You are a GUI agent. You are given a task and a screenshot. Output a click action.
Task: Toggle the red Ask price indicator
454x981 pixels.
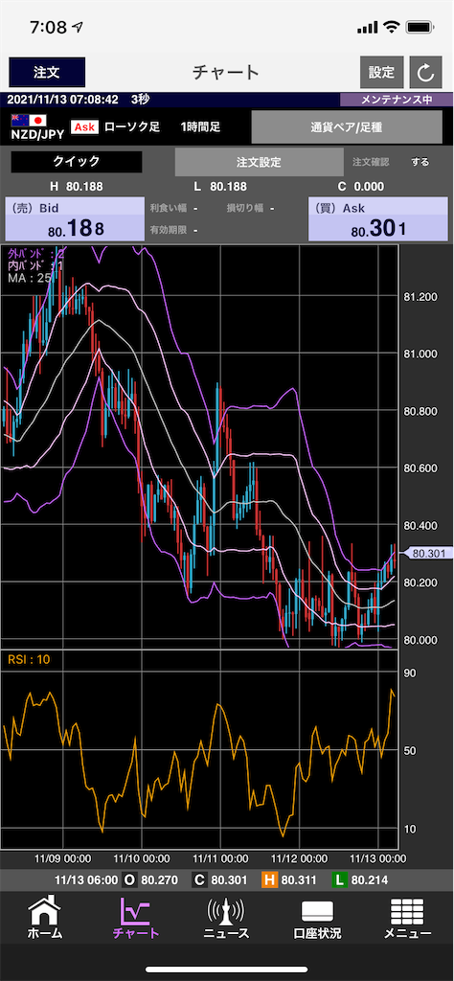click(84, 127)
